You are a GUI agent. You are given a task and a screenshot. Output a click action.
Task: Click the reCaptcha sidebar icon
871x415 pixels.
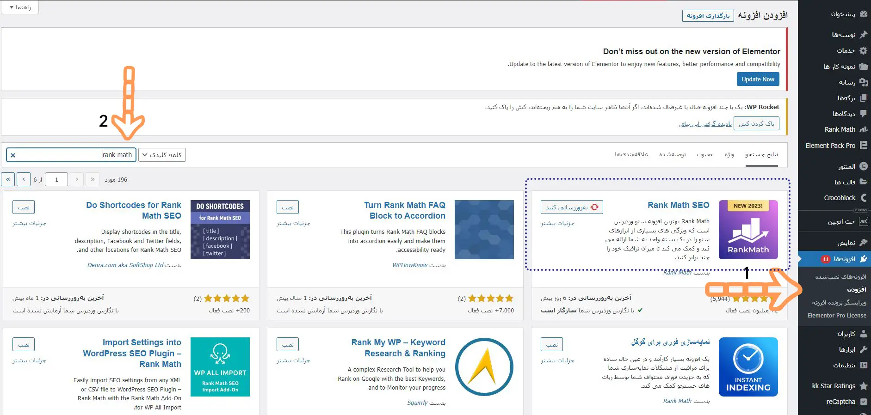pos(863,402)
